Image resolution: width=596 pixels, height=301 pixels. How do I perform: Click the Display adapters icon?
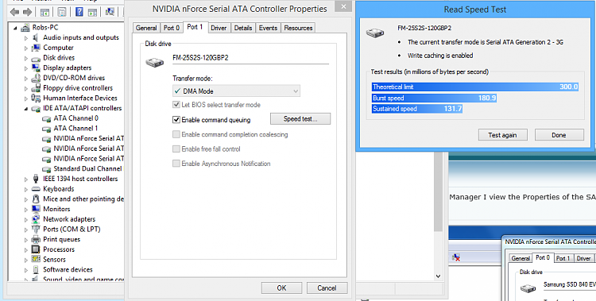pos(36,68)
